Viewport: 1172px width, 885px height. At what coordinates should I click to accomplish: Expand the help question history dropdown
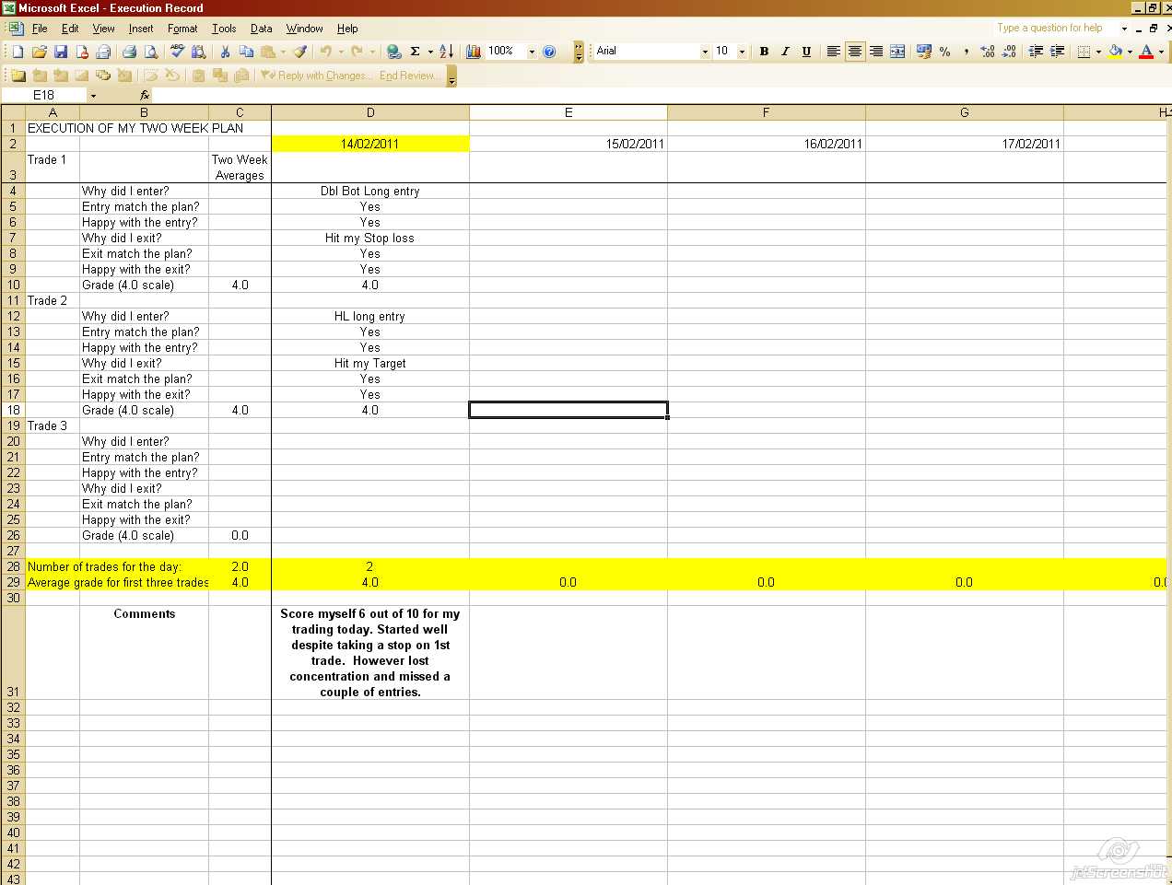1124,29
